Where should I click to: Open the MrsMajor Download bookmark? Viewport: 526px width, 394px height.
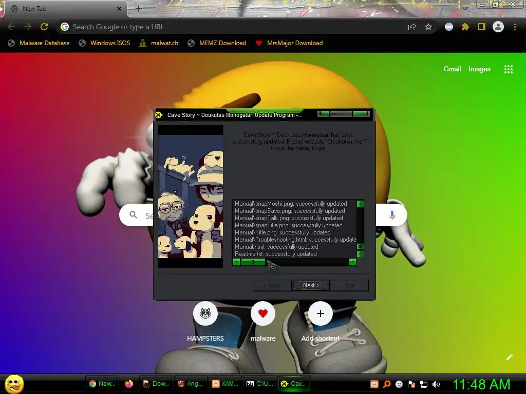289,43
